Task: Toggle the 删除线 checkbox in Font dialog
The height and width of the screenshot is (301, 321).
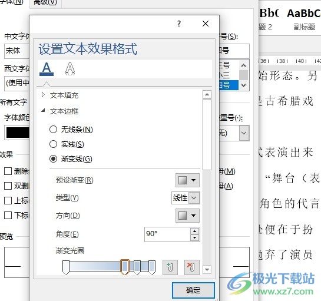Action: [8, 171]
